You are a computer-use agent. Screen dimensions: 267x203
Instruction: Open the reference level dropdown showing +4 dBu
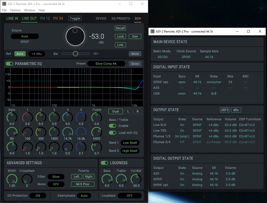point(37,54)
